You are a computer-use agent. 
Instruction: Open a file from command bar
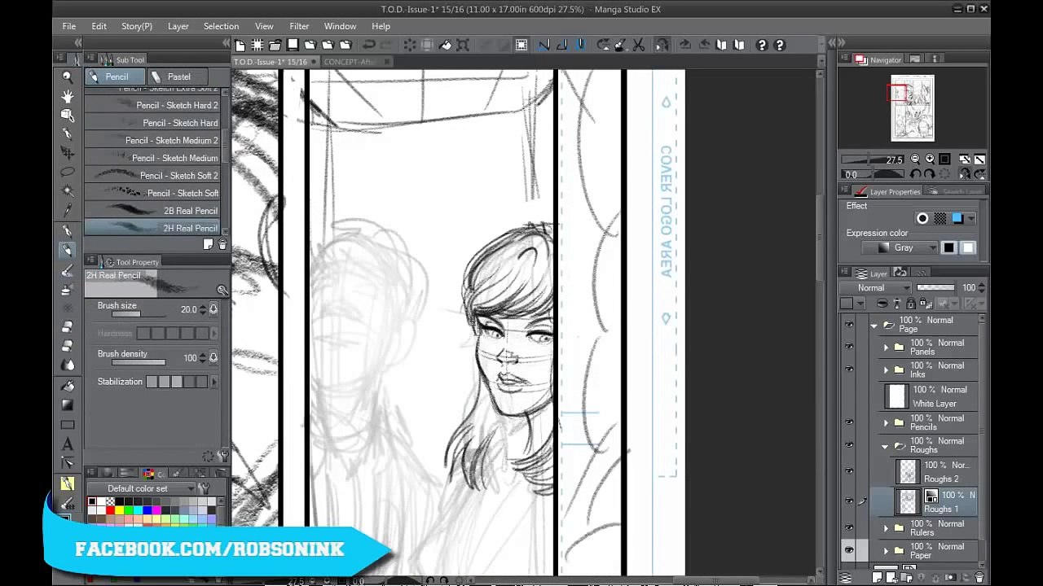275,46
